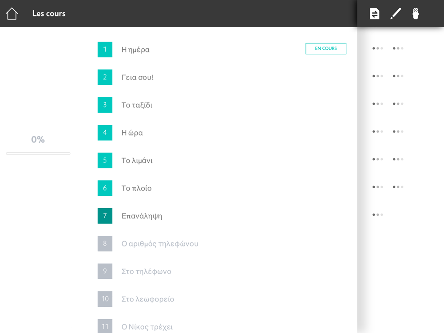
Task: Click writing progress dots for Η ημέρα
Action: pos(377,48)
